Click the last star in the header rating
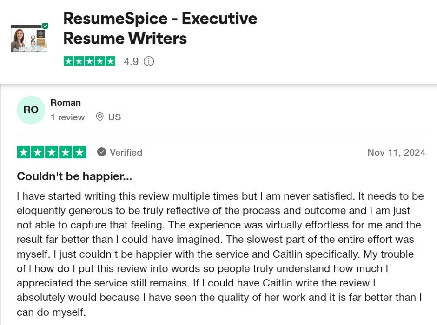The width and height of the screenshot is (437, 325). (110, 61)
